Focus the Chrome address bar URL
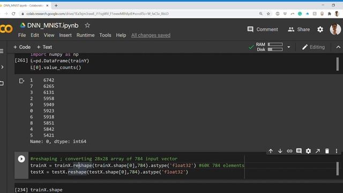The image size is (343, 193). [x=98, y=13]
